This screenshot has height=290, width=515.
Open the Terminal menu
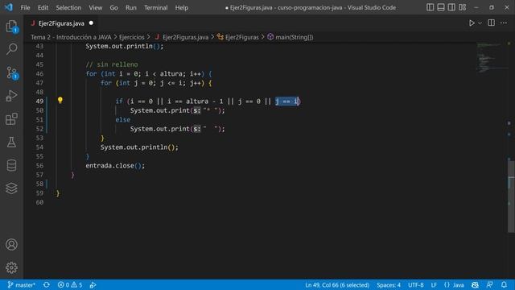point(155,7)
